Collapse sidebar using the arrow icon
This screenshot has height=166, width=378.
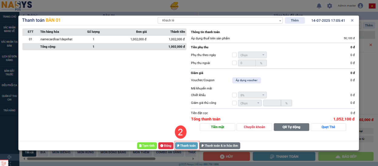pyautogui.click(x=9, y=157)
